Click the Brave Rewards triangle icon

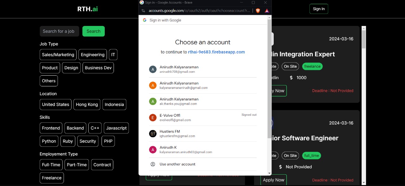point(267,10)
